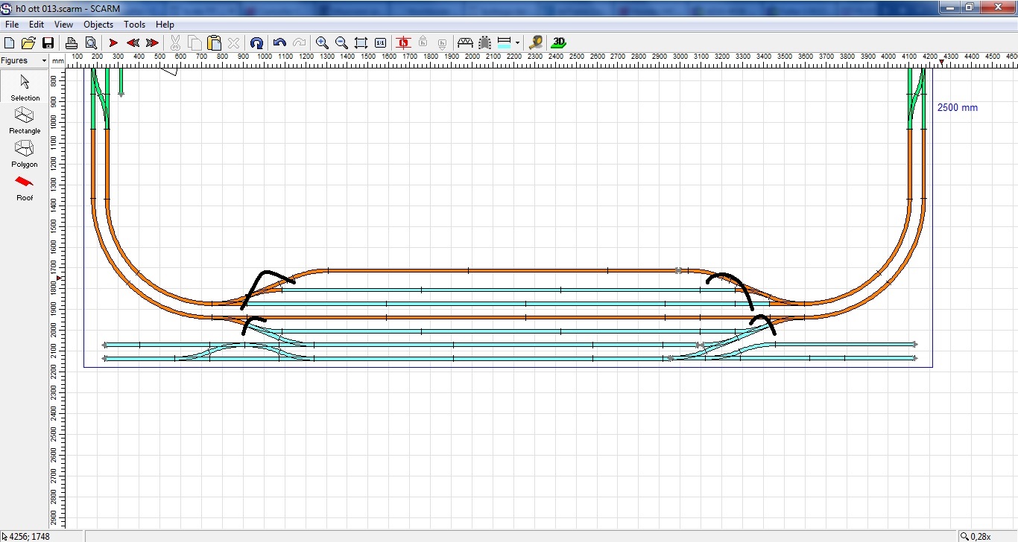Screen dimensions: 1018x542
Task: Click the single red arrow toolbar icon
Action: point(114,43)
